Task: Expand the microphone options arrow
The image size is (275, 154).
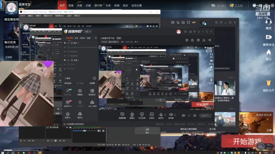Action: click(x=165, y=115)
